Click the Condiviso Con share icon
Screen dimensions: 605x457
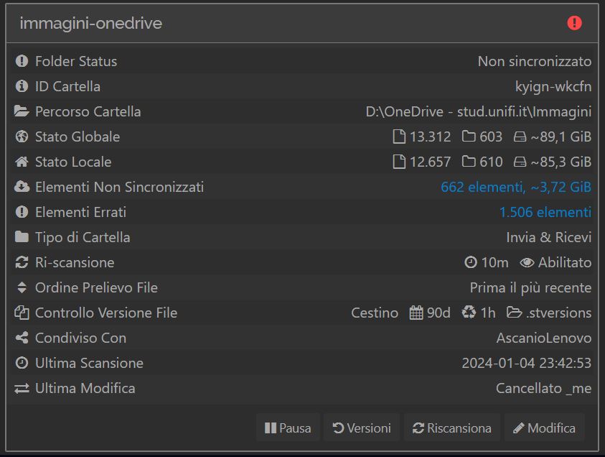click(x=22, y=338)
